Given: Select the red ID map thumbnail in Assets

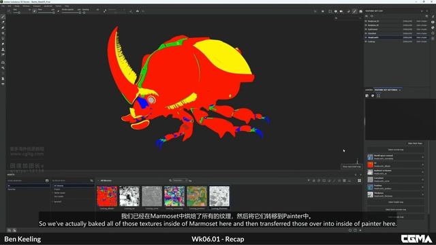Looking at the screenshot, I should pyautogui.click(x=107, y=196).
